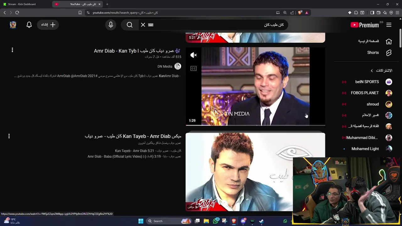The width and height of the screenshot is (402, 226).
Task: Open the Brave browser main menu
Action: click(x=398, y=13)
